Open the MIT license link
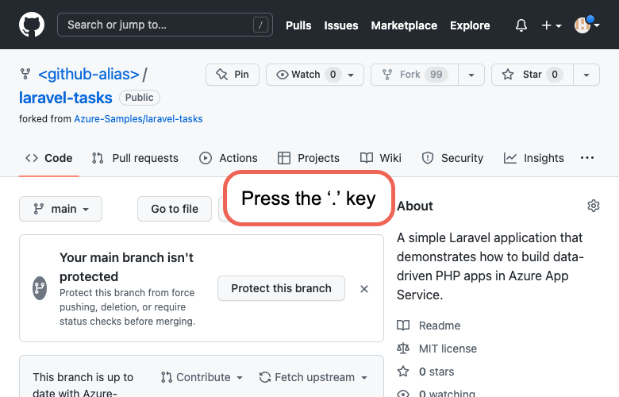619x397 pixels. point(448,348)
